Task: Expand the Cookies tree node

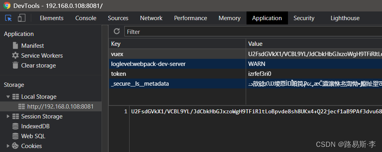Action: click(8, 146)
